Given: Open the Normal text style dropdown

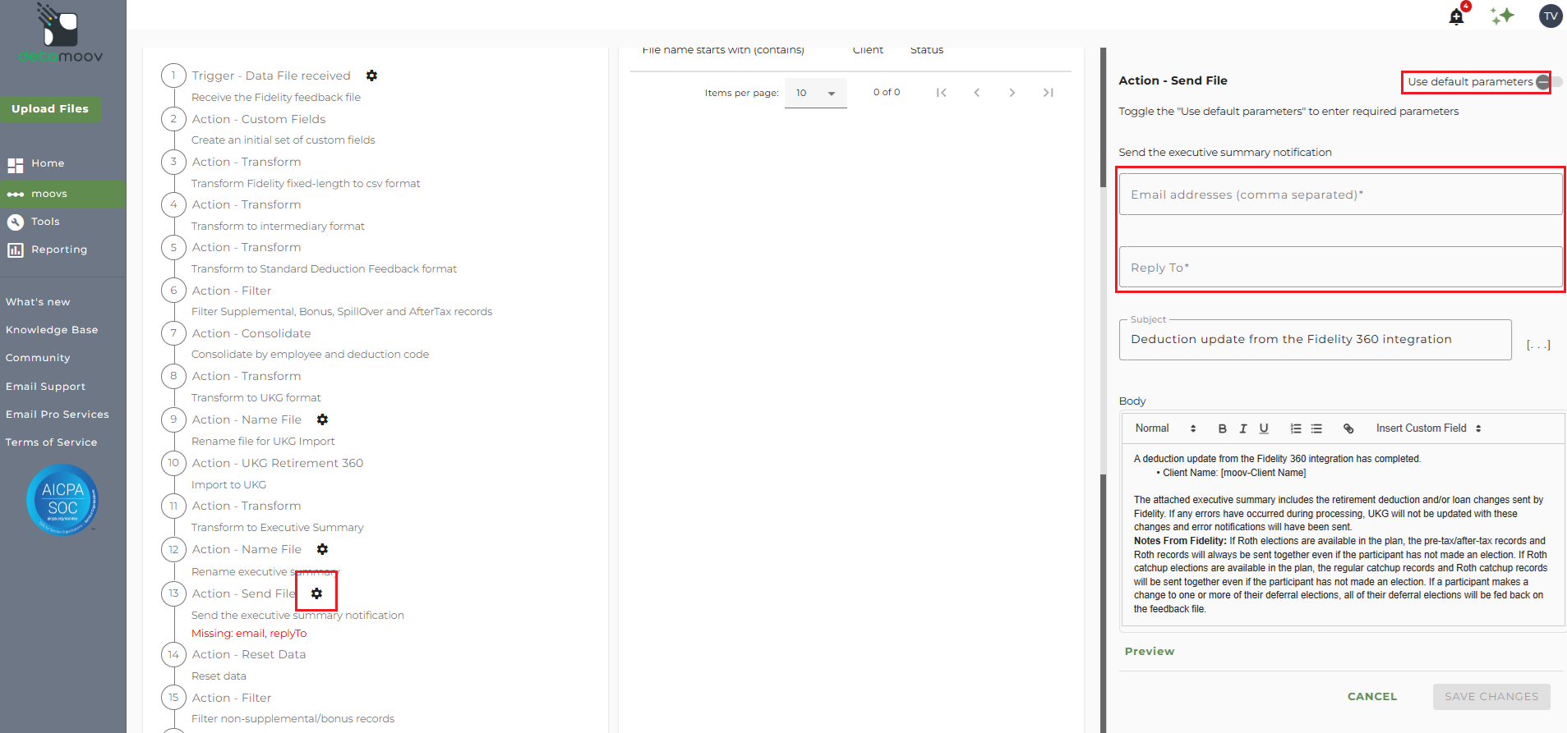Looking at the screenshot, I should [1165, 428].
